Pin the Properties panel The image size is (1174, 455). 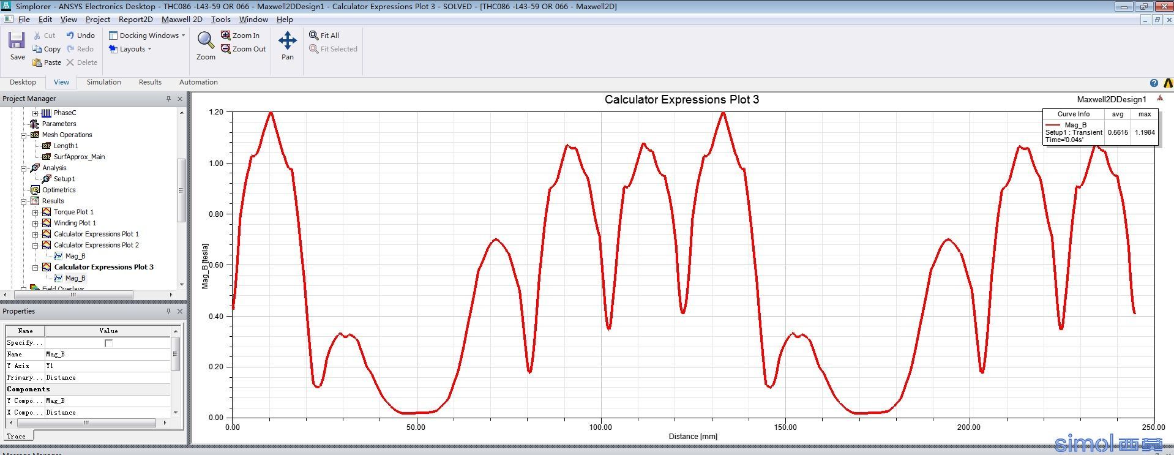[168, 311]
